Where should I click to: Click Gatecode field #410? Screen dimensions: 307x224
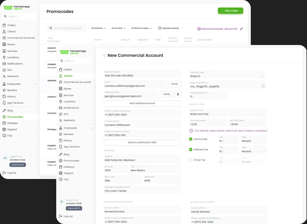pos(162,179)
